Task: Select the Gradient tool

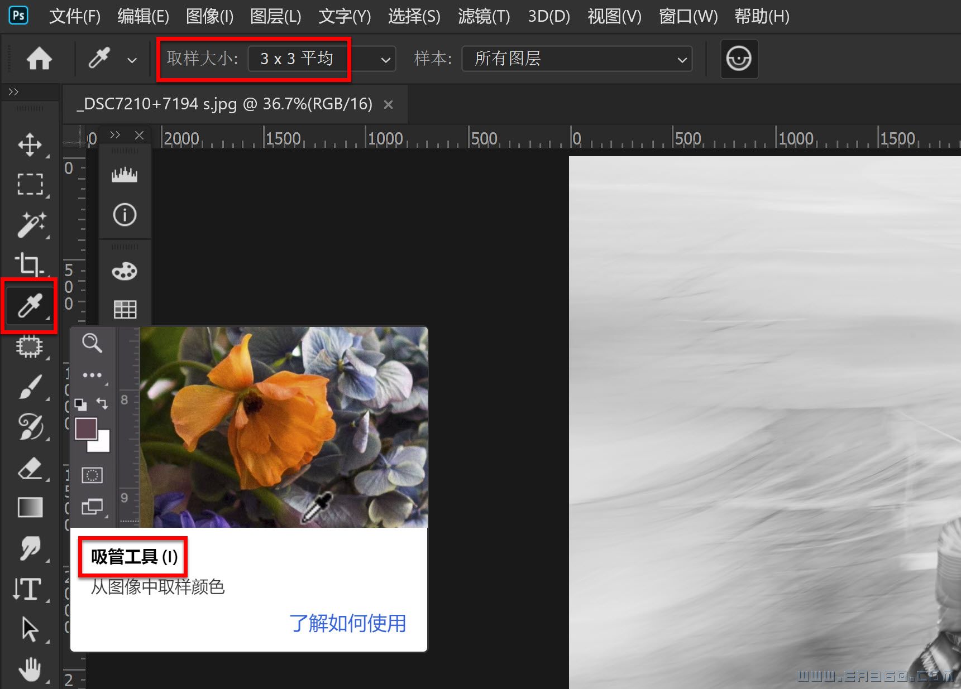Action: (x=30, y=508)
